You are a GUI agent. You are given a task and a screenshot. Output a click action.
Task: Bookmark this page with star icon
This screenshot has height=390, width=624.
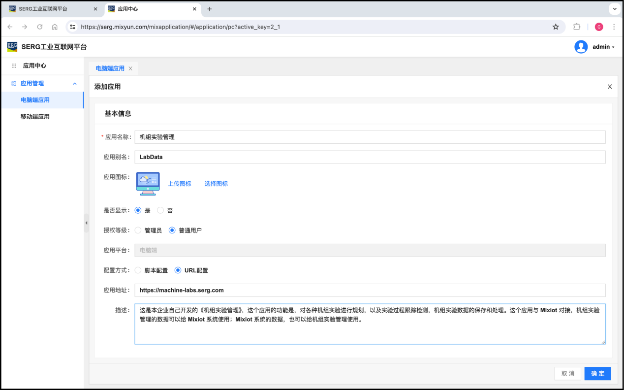[x=556, y=27]
